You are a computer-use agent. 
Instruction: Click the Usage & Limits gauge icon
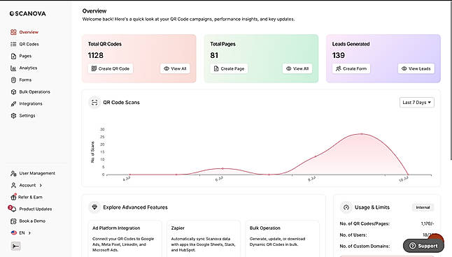(x=346, y=207)
